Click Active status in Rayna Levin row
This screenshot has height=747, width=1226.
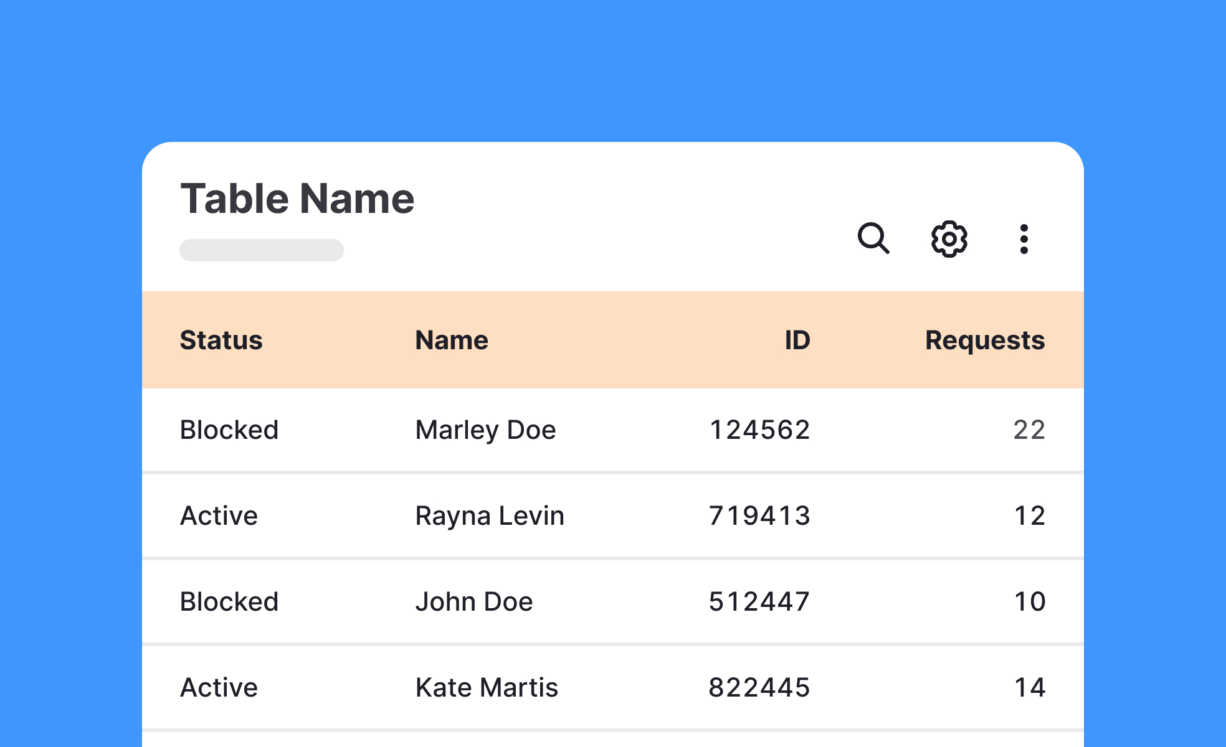[219, 516]
